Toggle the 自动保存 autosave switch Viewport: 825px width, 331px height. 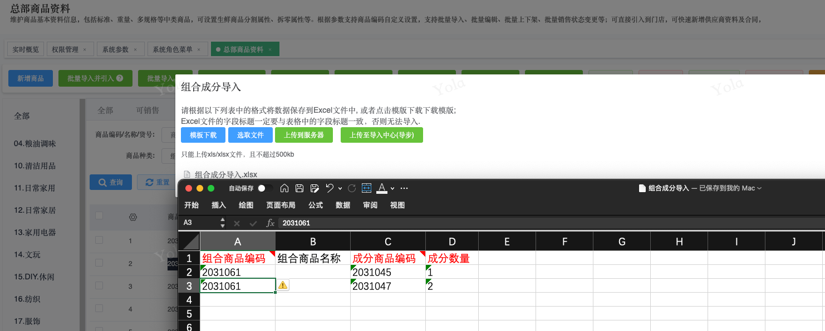coord(265,188)
